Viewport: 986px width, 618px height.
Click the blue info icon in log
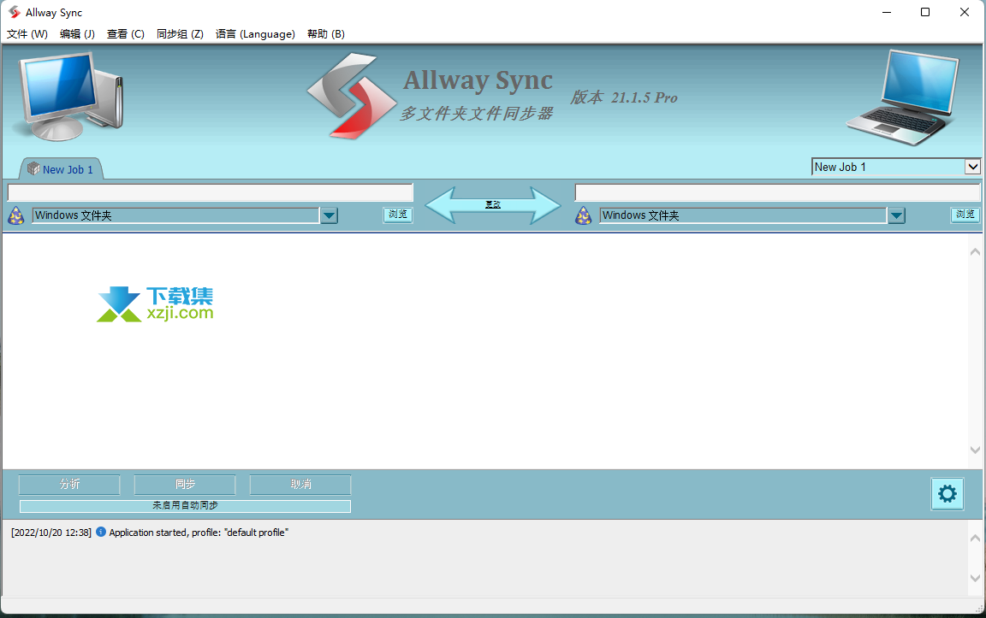click(x=101, y=532)
